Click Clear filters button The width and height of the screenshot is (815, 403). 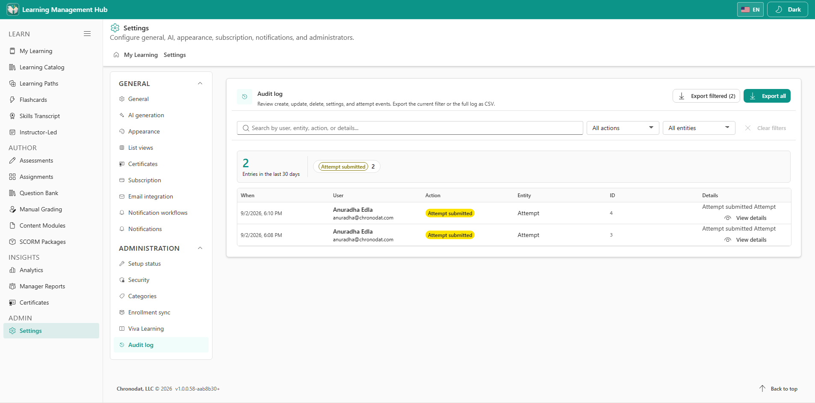coord(765,128)
